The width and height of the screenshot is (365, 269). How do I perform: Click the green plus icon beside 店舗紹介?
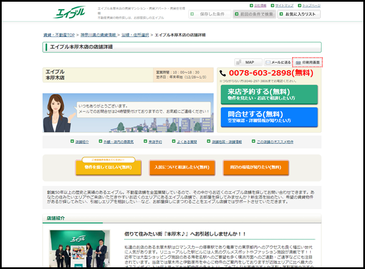(x=72, y=141)
